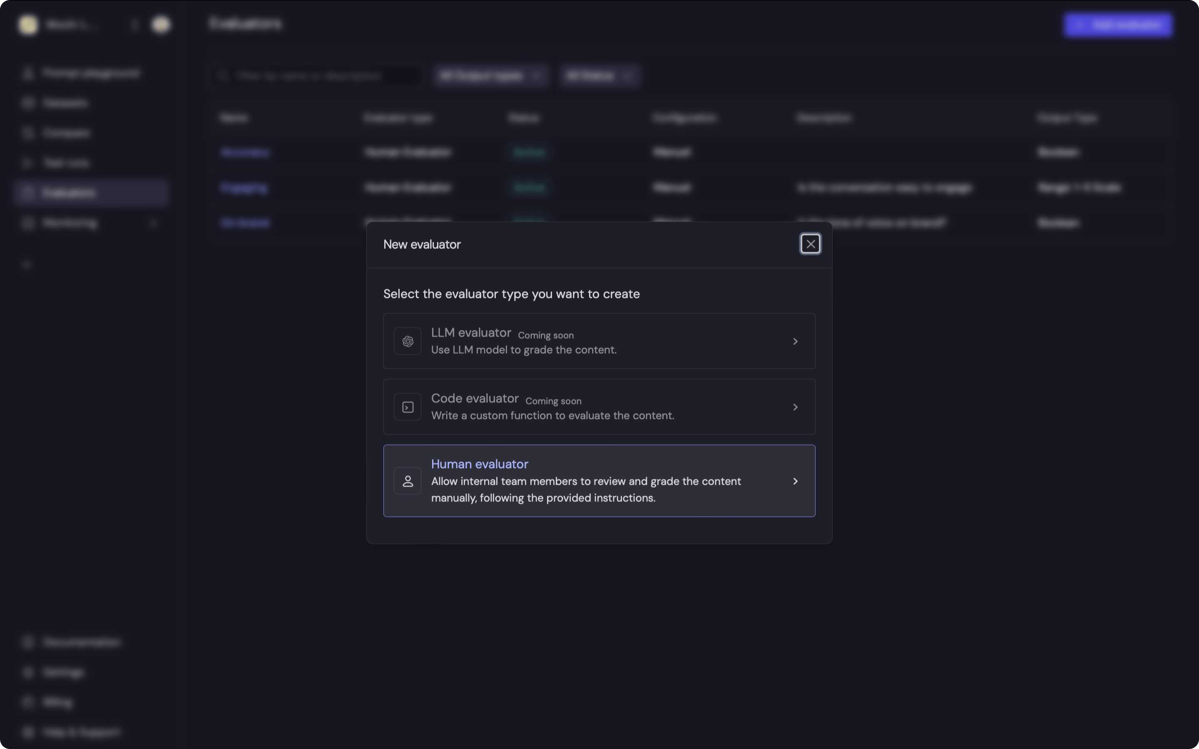Close the New evaluator dialog
The width and height of the screenshot is (1199, 749).
(x=810, y=244)
